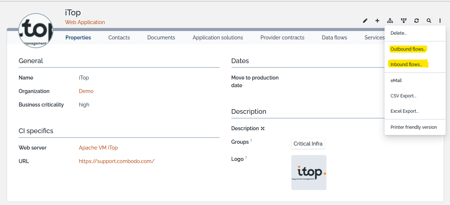Open the Documents tab

point(161,38)
